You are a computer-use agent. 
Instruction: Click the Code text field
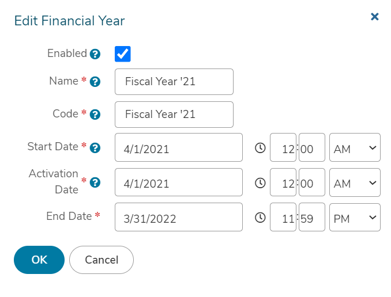[174, 115]
